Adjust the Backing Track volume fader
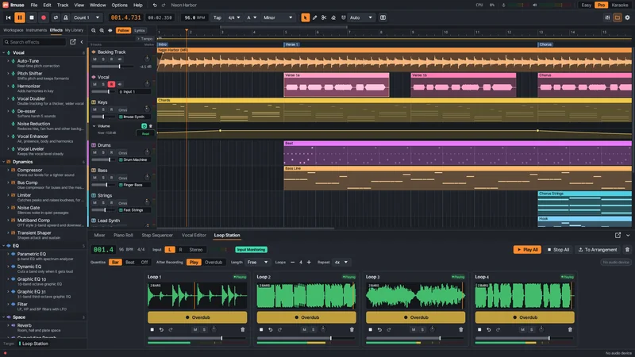 click(114, 67)
